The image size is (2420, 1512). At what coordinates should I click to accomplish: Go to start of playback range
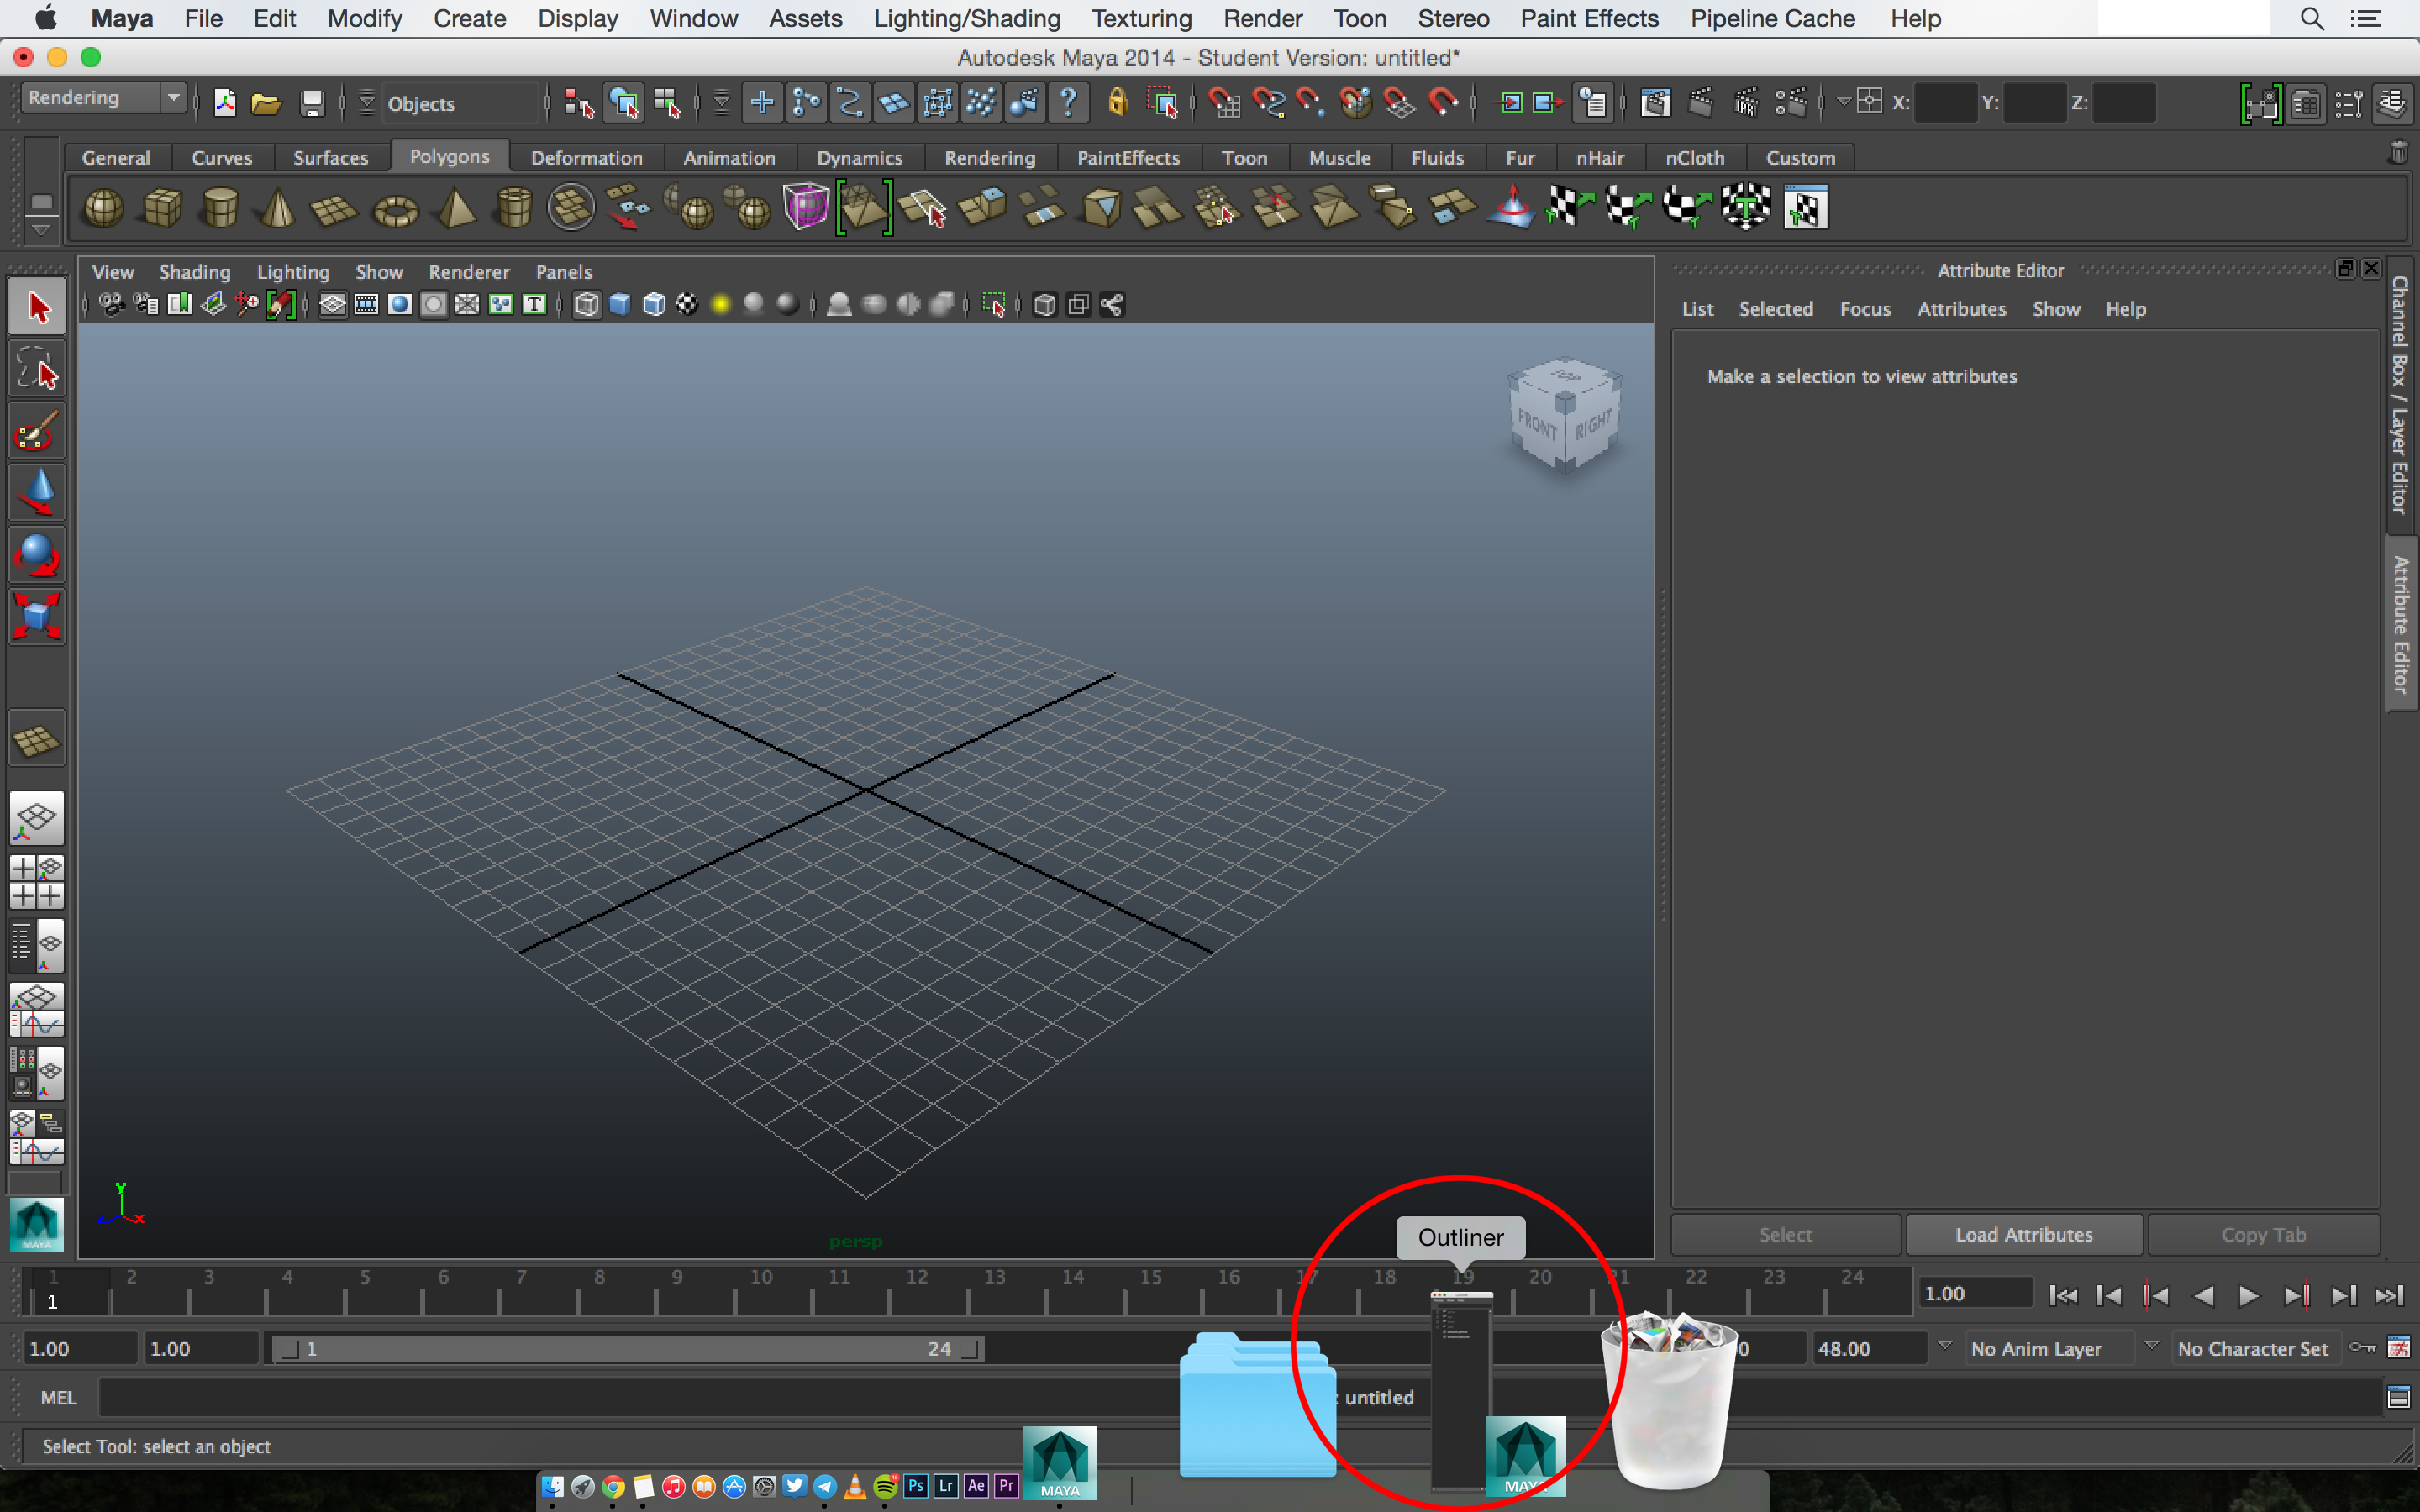click(x=2063, y=1296)
